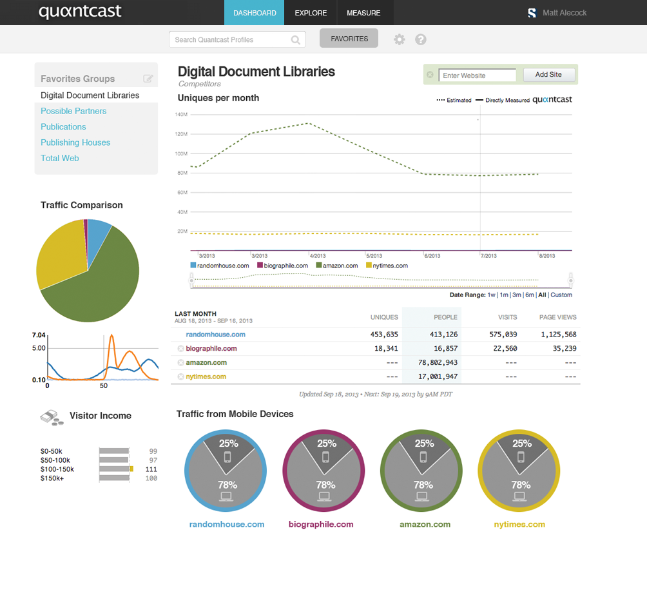The image size is (647, 615).
Task: Click the Favorites button
Action: pyautogui.click(x=349, y=39)
